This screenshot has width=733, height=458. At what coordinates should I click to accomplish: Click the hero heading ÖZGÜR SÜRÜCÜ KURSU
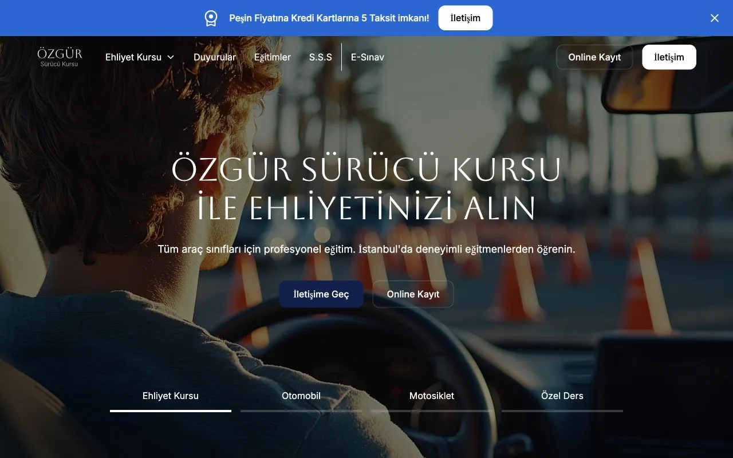point(366,170)
